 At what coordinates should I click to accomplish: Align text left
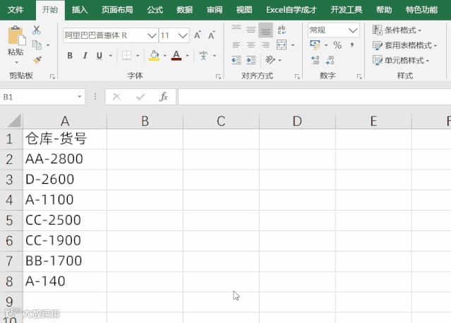pyautogui.click(x=236, y=45)
